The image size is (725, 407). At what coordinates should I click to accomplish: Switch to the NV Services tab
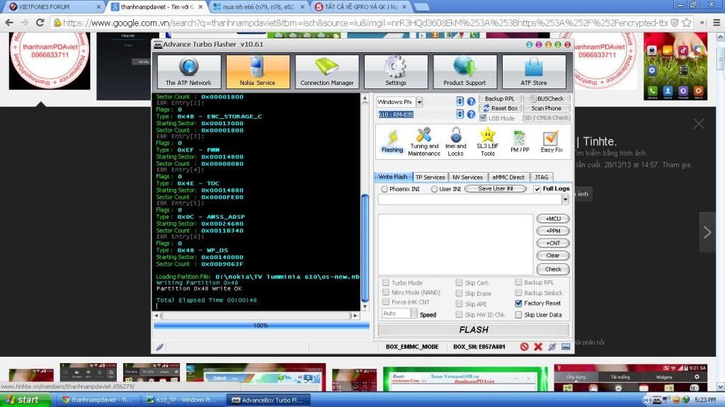click(x=467, y=177)
